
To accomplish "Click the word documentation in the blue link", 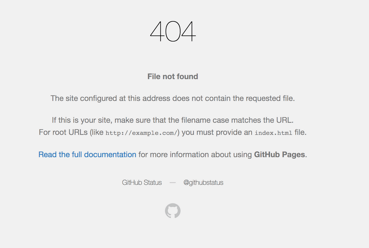I will click(110, 155).
